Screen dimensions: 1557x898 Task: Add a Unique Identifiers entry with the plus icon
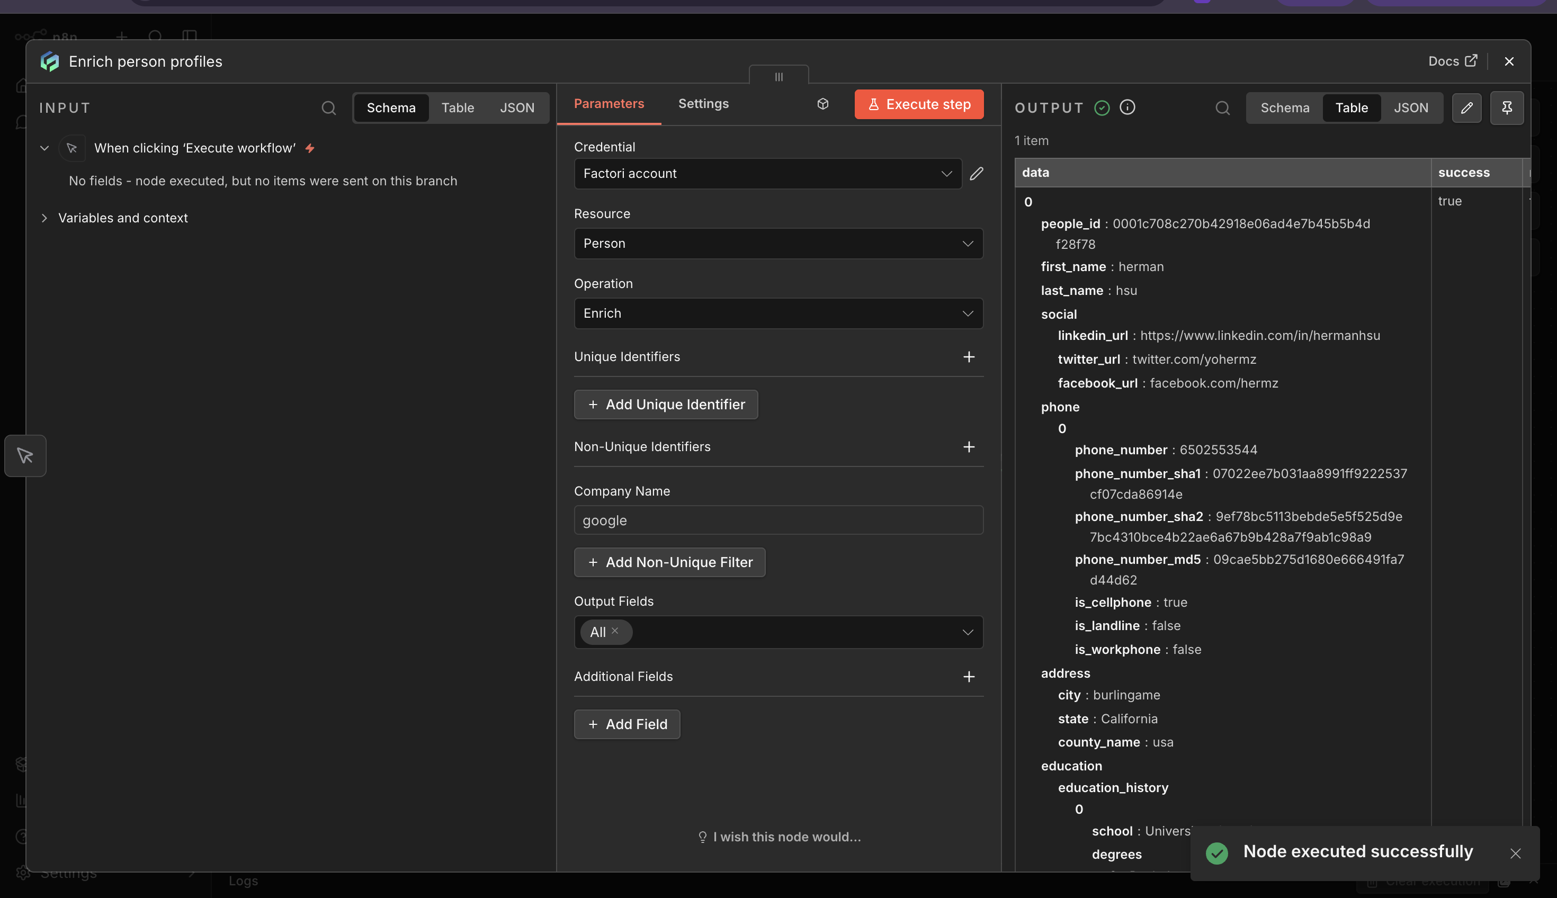coord(969,357)
